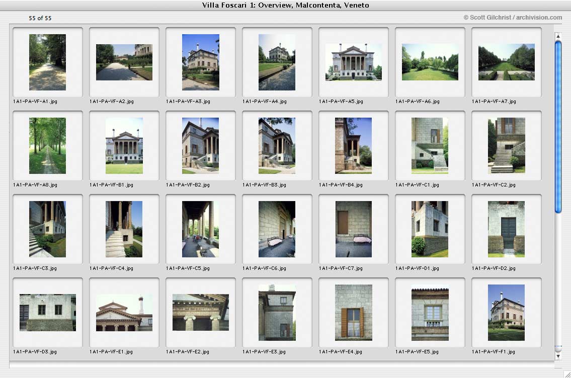This screenshot has width=571, height=378.
Task: Click the scrollbar down arrow
Action: click(558, 356)
